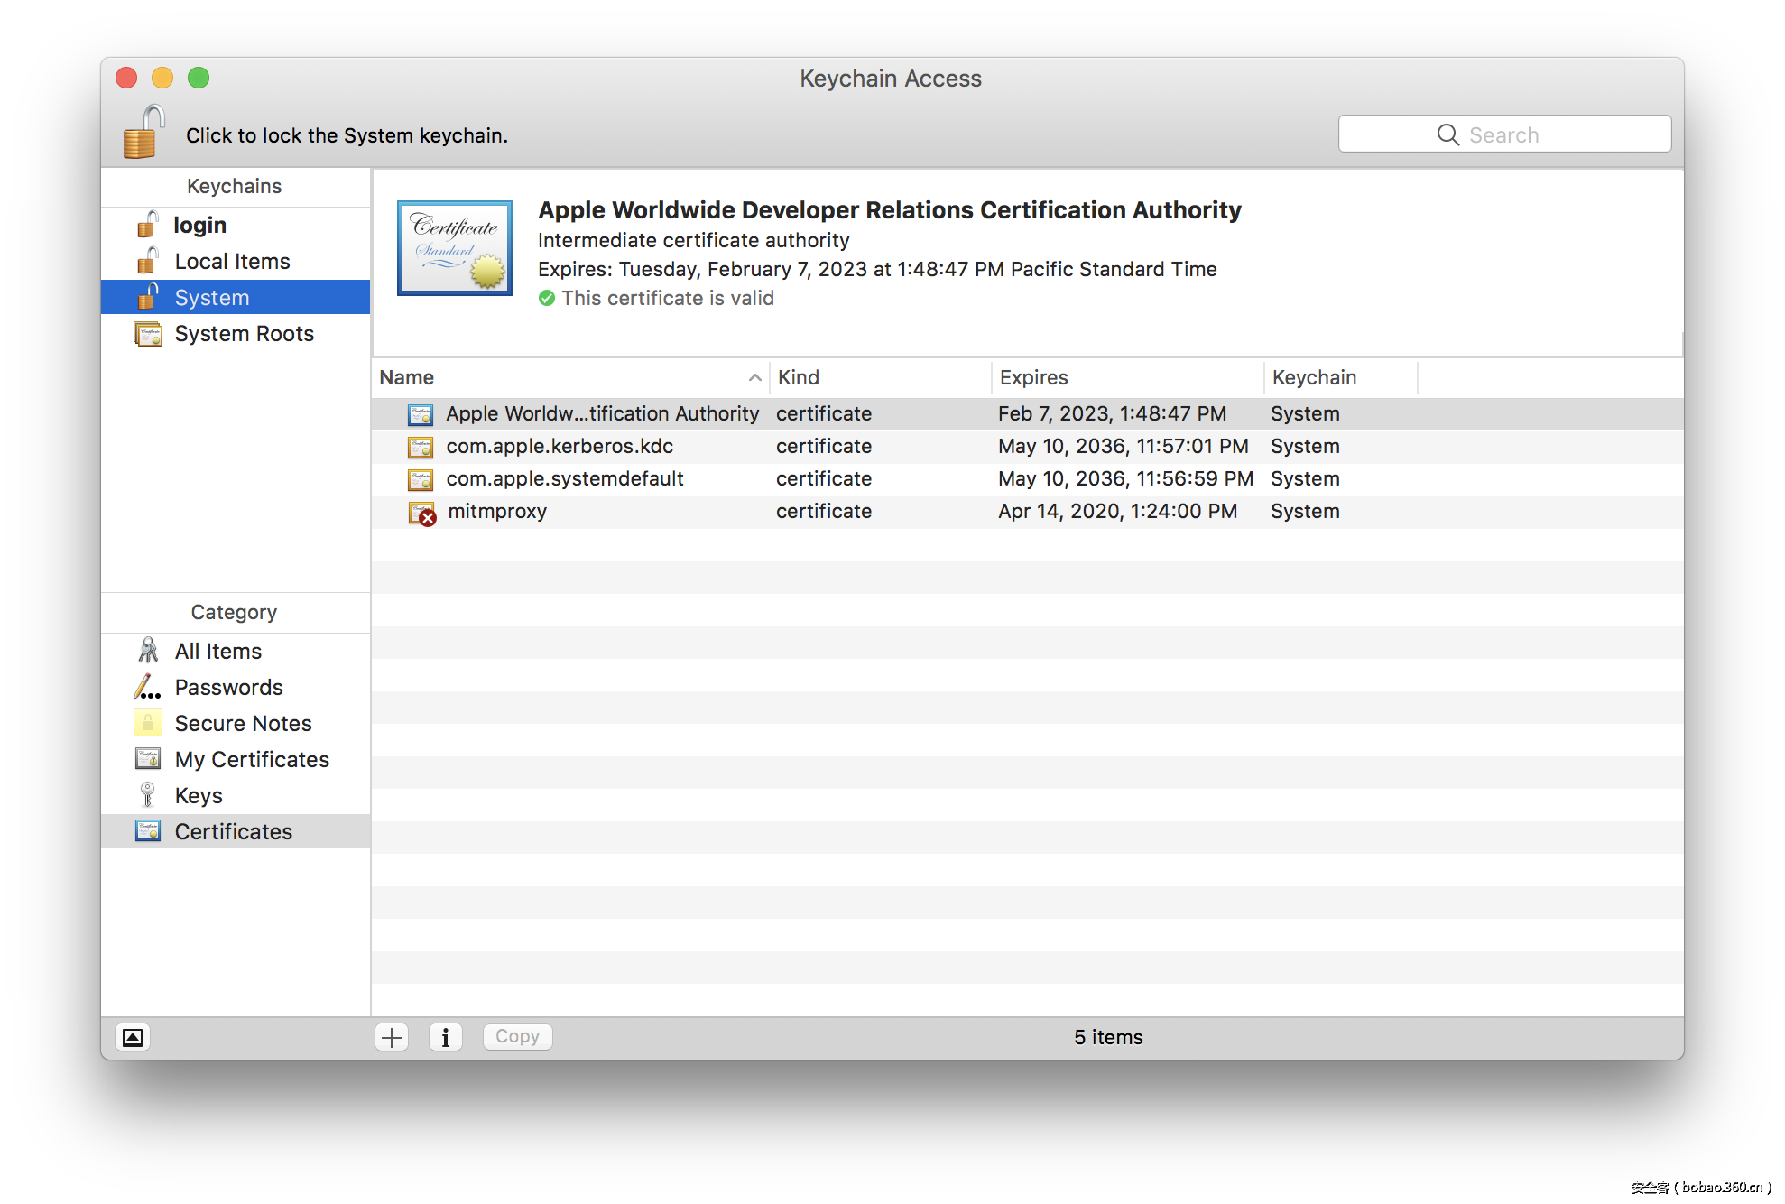Viewport: 1785px width, 1204px height.
Task: Click the large Certificate Standard thumbnail
Action: 455,248
